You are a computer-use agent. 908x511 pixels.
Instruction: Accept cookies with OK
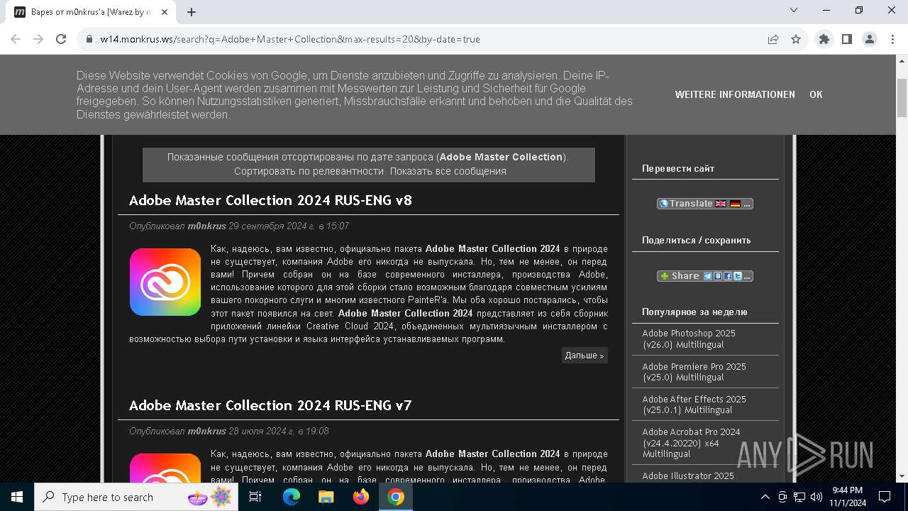pyautogui.click(x=816, y=94)
